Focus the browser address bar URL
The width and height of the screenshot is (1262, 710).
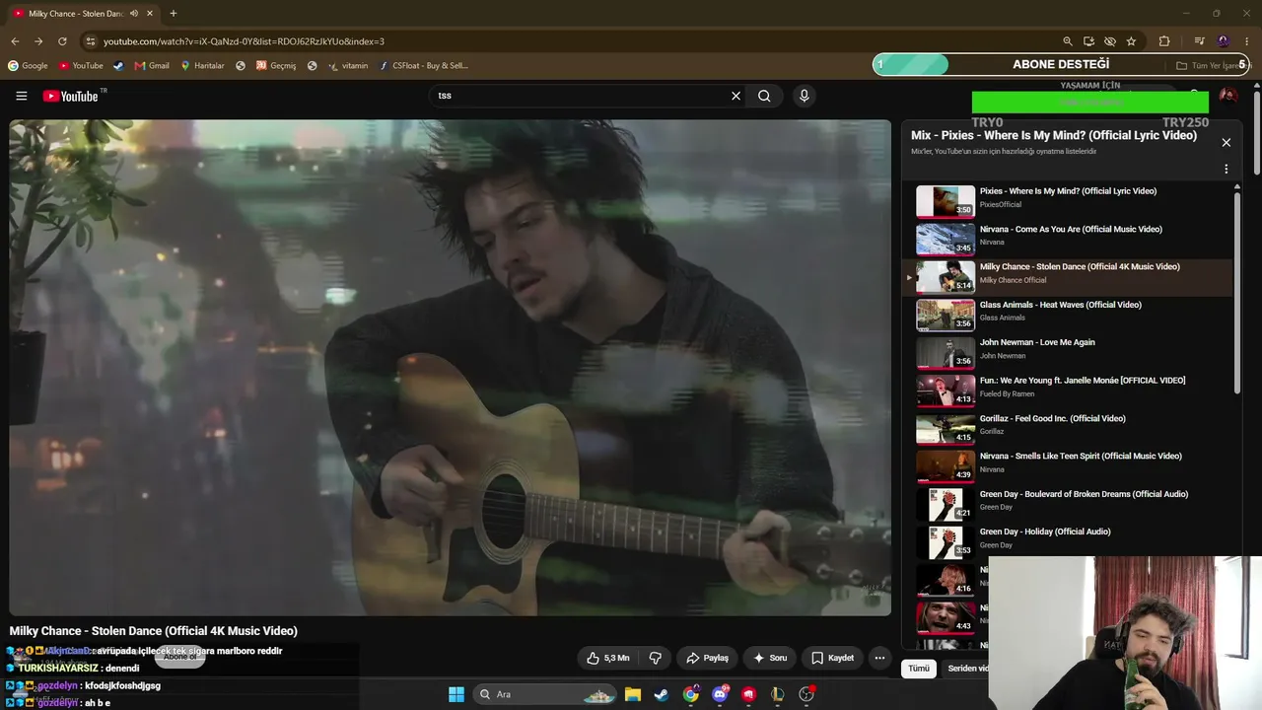tap(245, 41)
